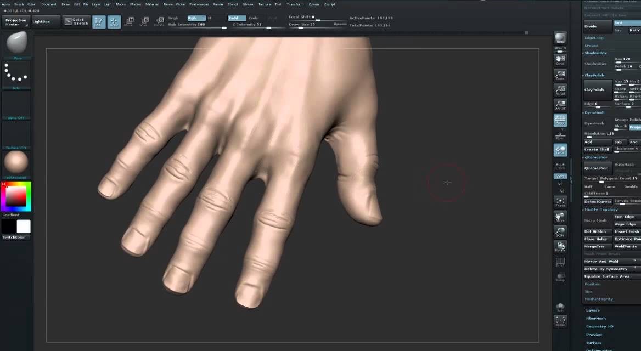This screenshot has height=351, width=641.
Task: Adjust the Focal Shift slider
Action: 317,18
